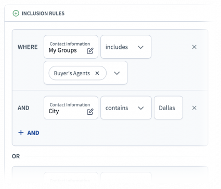Click the green plus icon beside Inclusion Rules
221x189 pixels.
[x=16, y=14]
